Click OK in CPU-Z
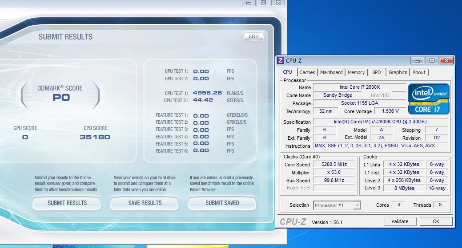The height and width of the screenshot is (248, 462). (436, 221)
